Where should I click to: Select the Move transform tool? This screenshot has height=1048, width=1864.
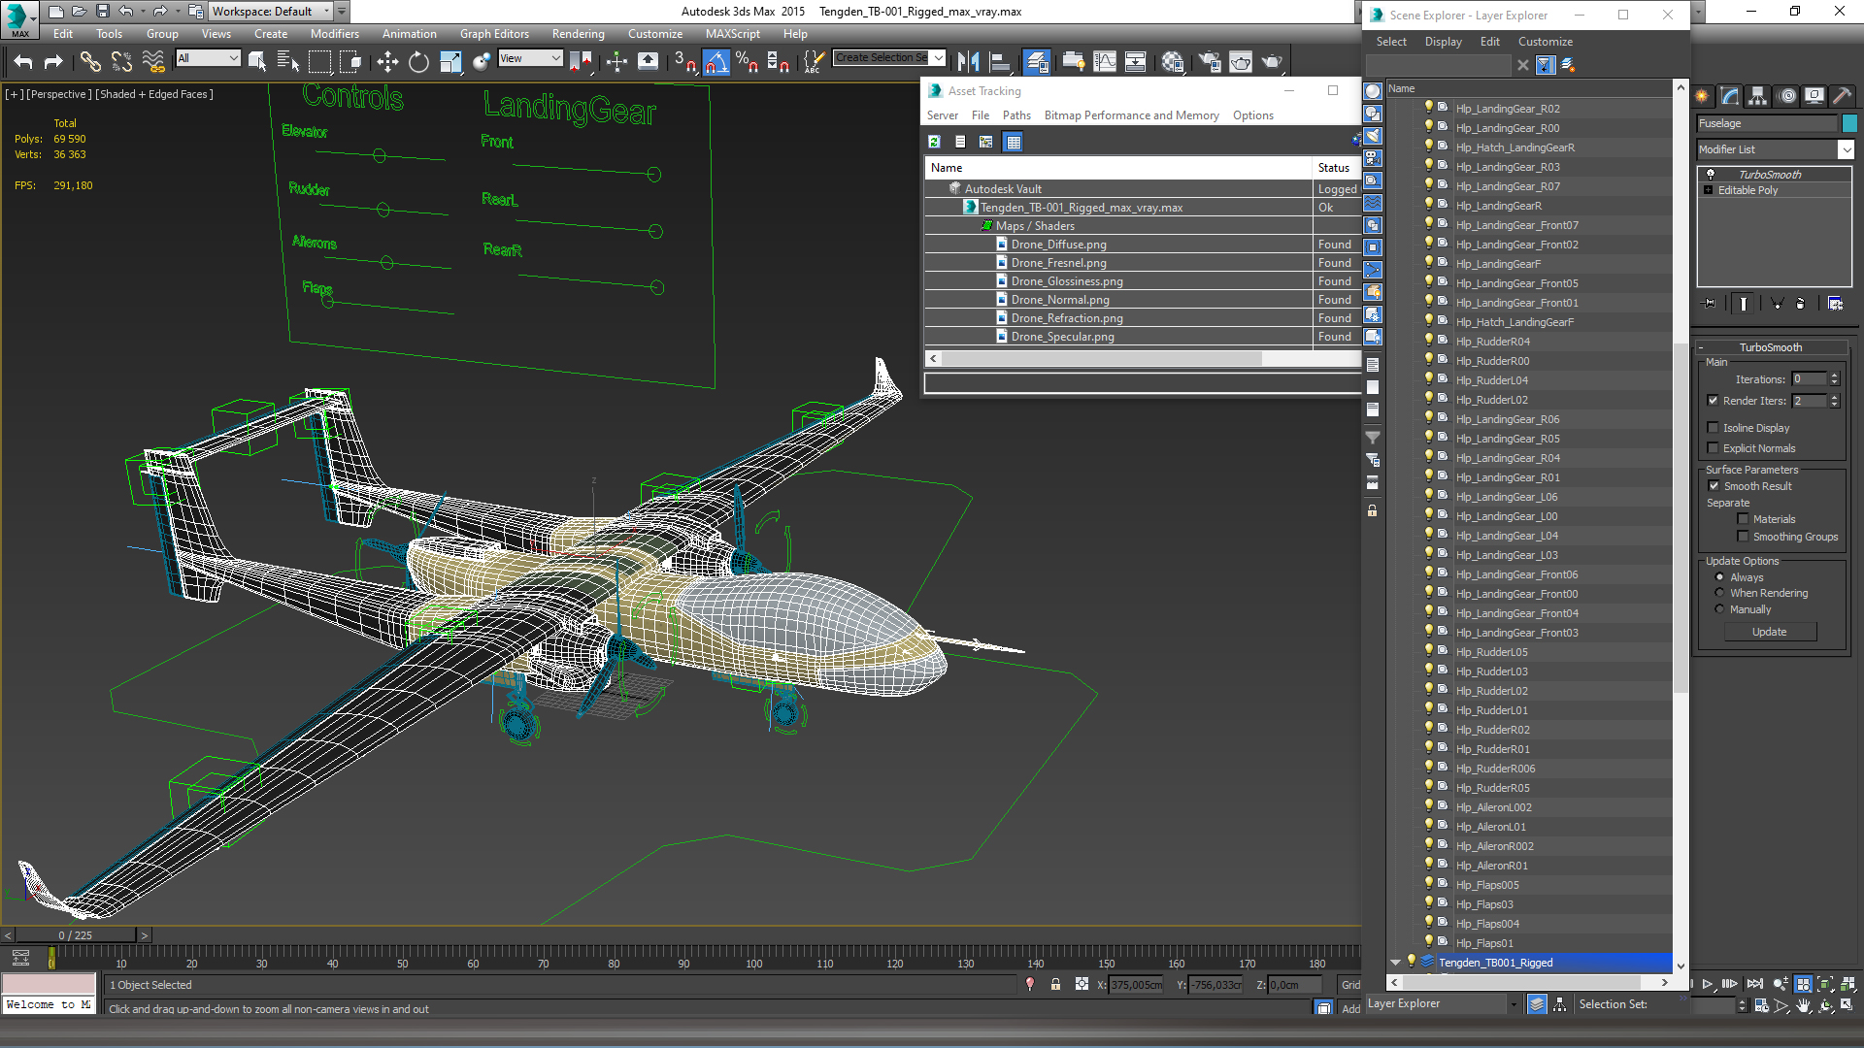click(387, 62)
